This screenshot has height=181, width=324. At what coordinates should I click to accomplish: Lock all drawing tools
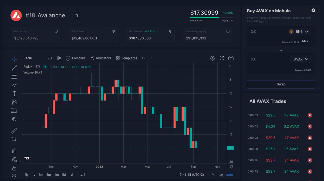point(14,168)
